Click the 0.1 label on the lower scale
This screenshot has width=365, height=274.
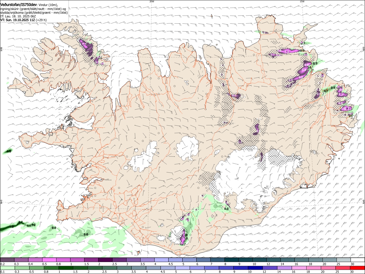pyautogui.click(x=2, y=272)
